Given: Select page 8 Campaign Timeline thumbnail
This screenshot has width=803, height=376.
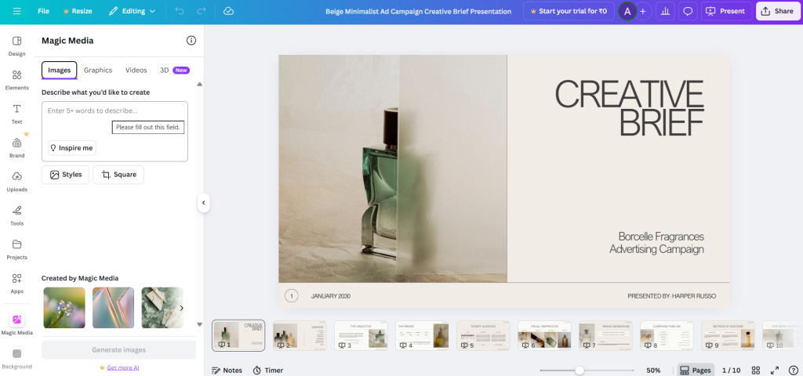Looking at the screenshot, I should point(667,335).
